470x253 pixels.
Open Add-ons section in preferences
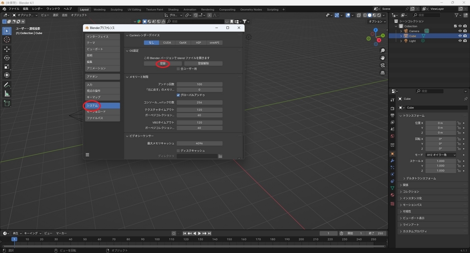point(103,77)
